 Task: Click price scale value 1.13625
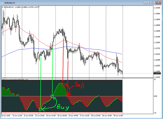[x=157, y=25]
